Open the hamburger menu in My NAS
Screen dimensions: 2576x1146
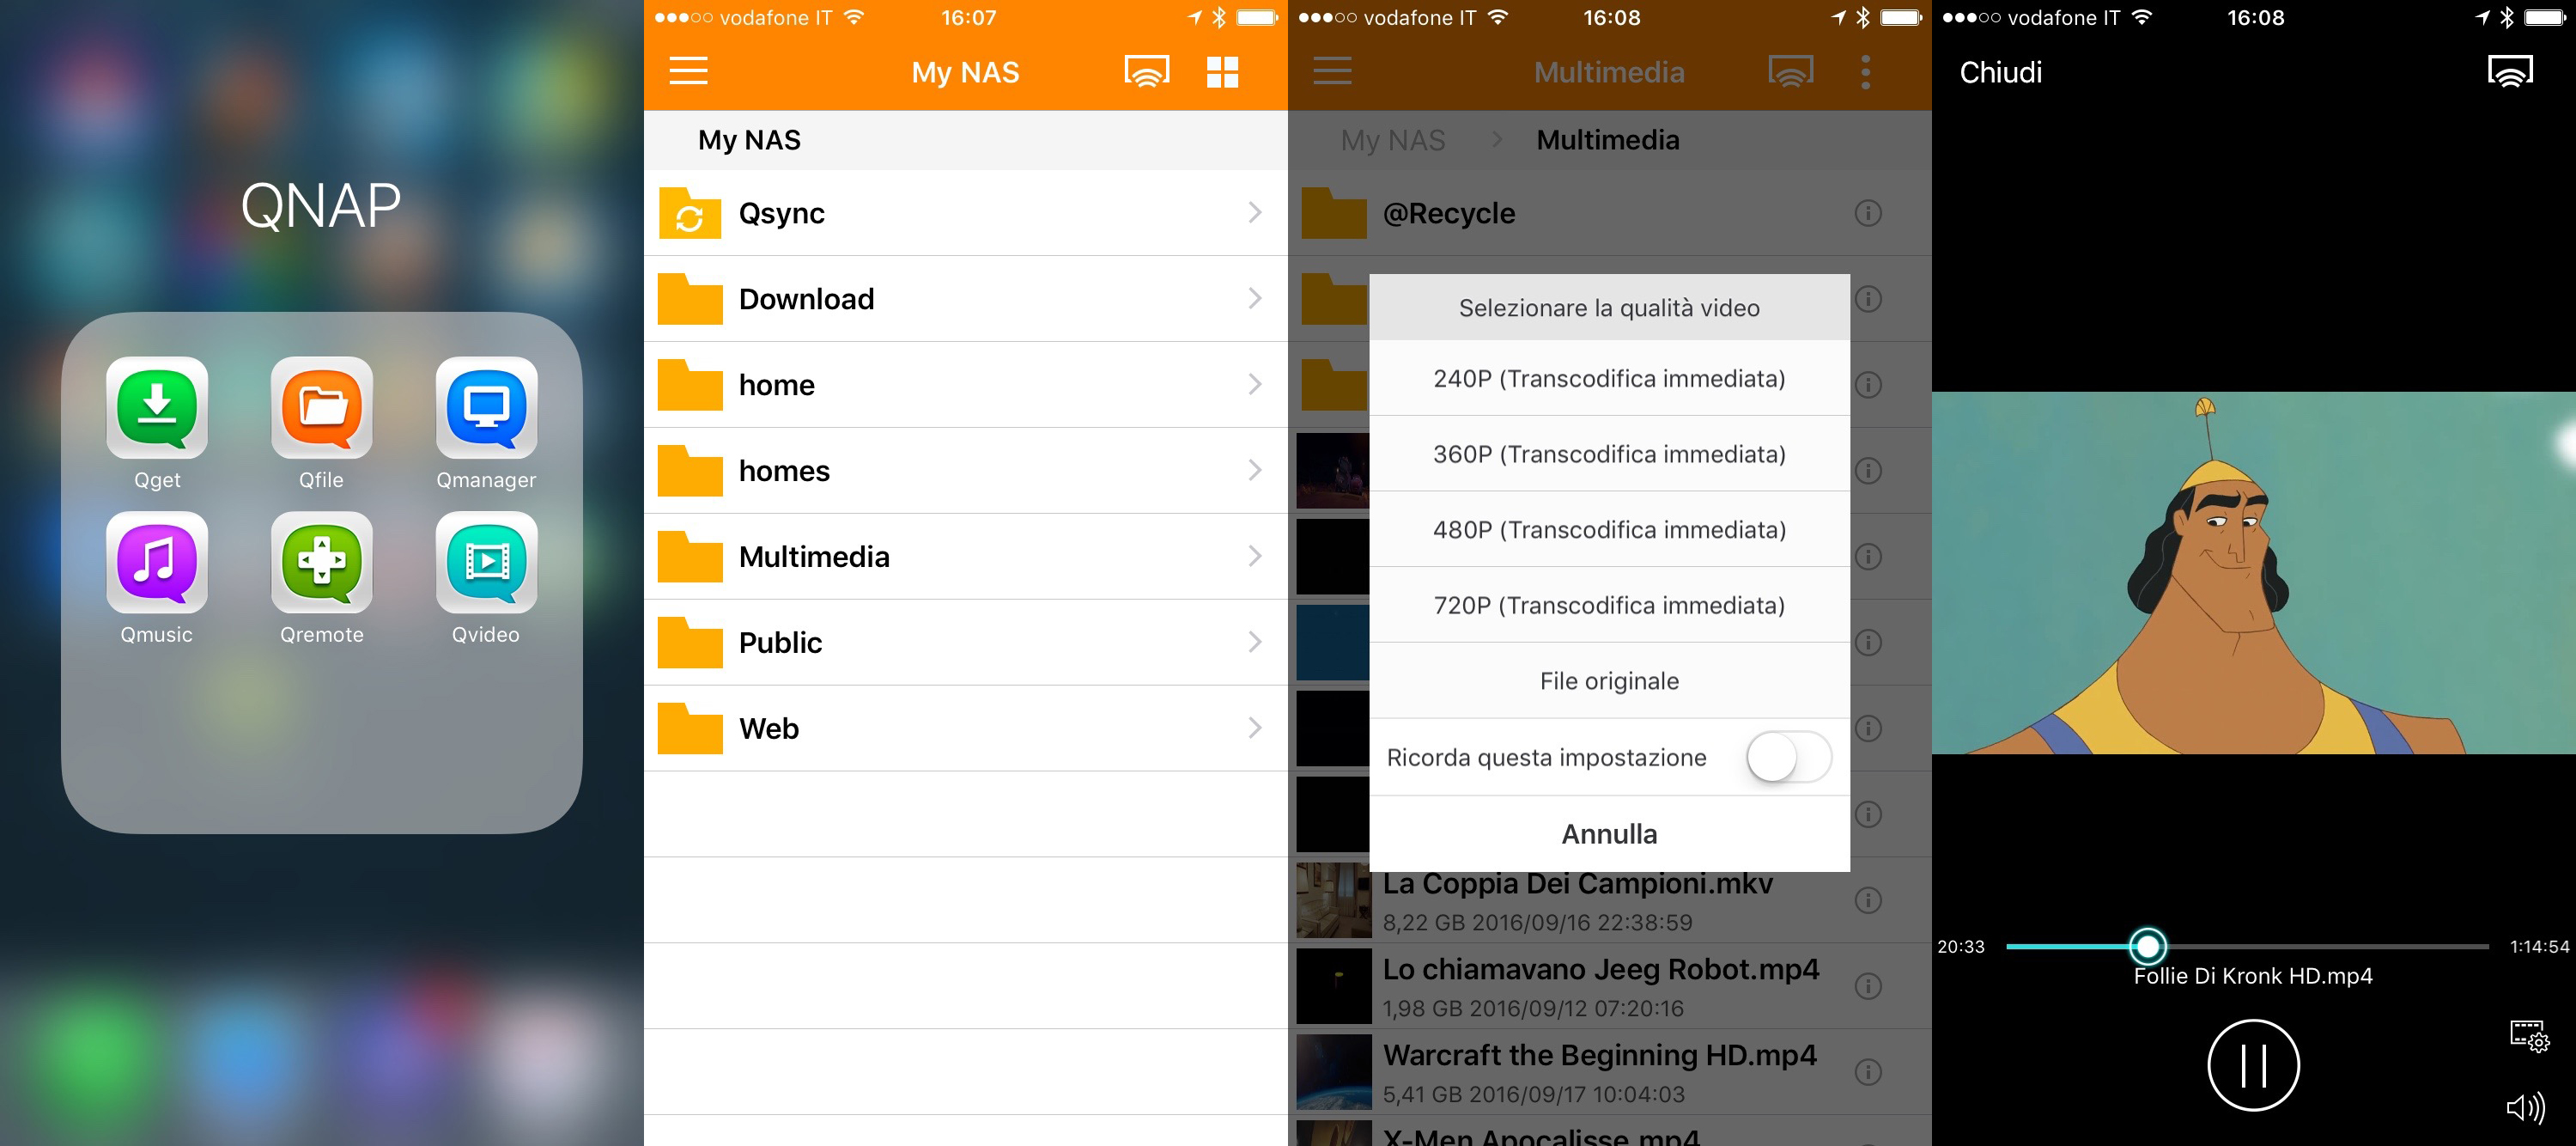click(688, 71)
